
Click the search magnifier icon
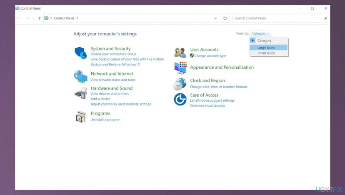coord(326,18)
